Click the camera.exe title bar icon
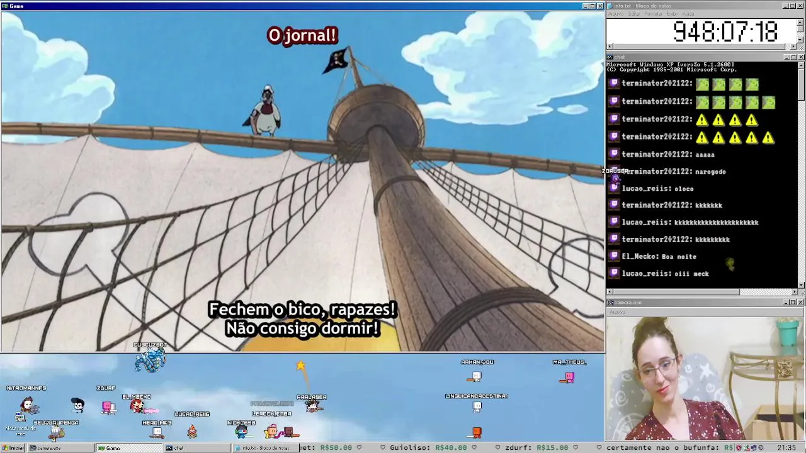 coord(610,303)
